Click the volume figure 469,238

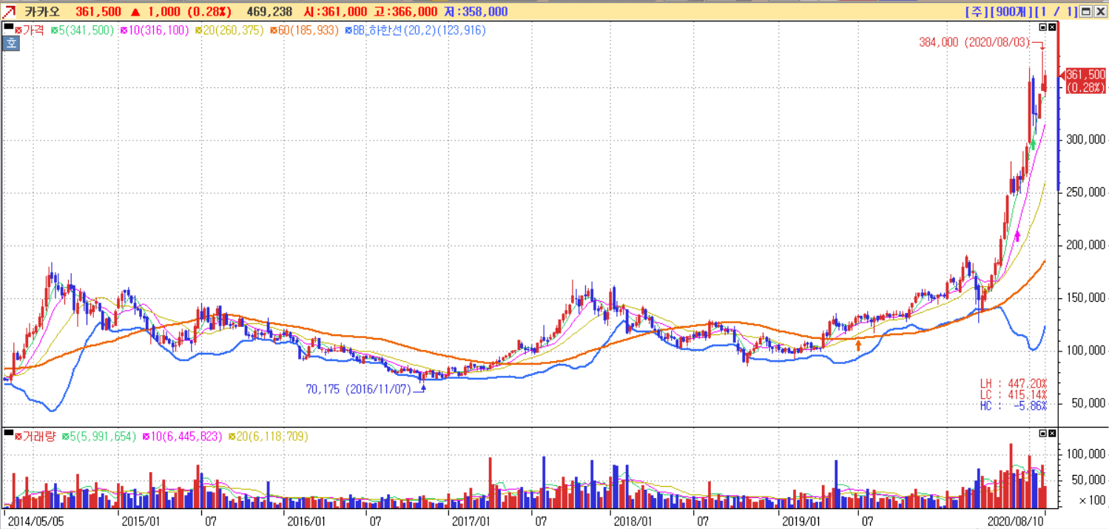tap(269, 12)
